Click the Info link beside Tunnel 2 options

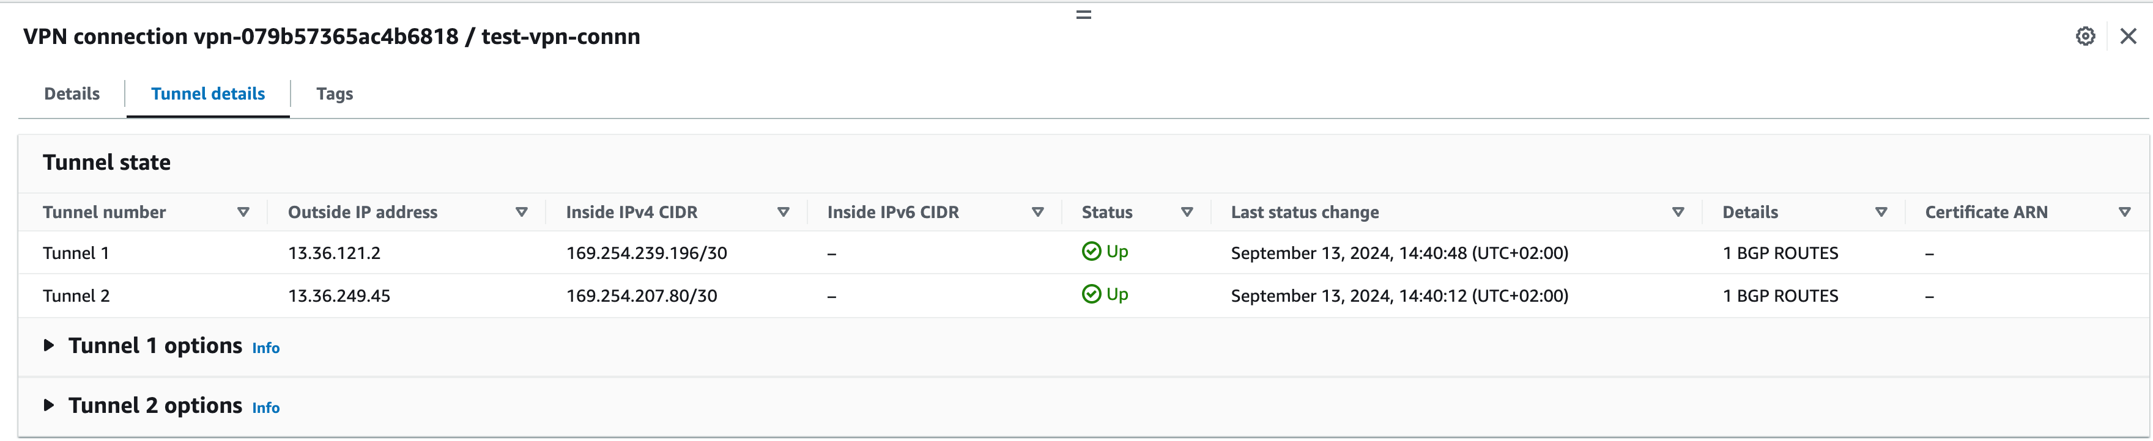point(266,407)
